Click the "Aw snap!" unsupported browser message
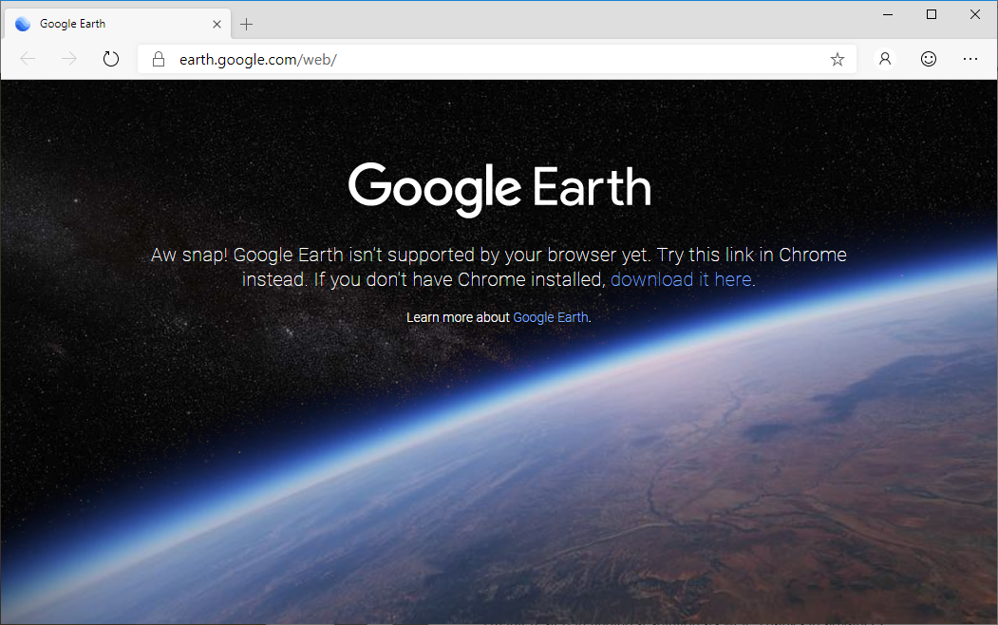Image resolution: width=998 pixels, height=625 pixels. coord(499,267)
